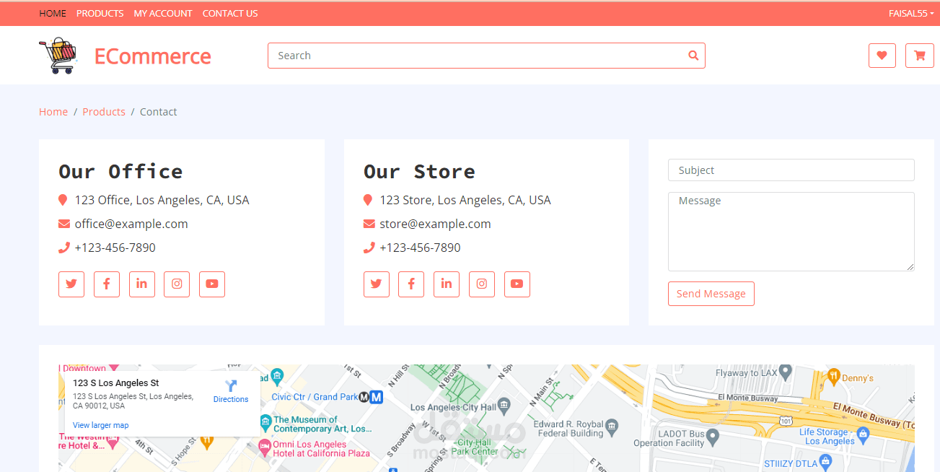Image resolution: width=940 pixels, height=472 pixels.
Task: Click the Home breadcrumb link
Action: click(x=53, y=112)
